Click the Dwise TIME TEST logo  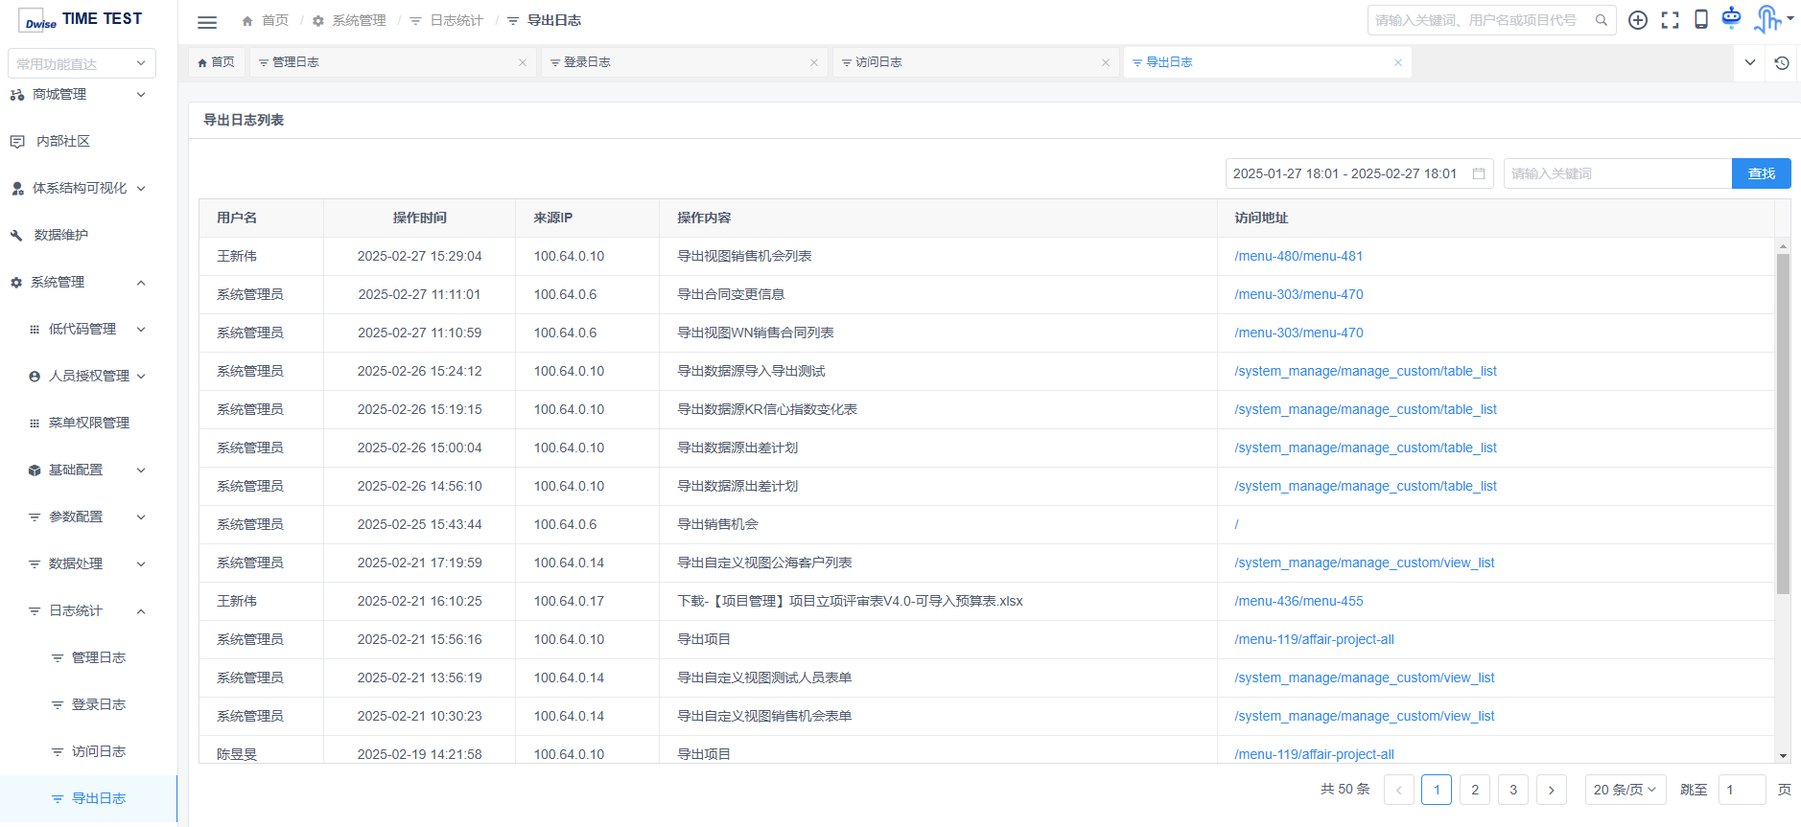(x=81, y=20)
